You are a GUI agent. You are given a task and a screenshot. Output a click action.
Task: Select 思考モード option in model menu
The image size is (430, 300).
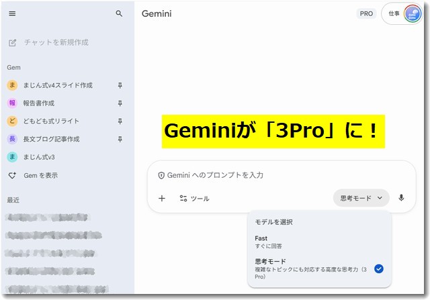pyautogui.click(x=319, y=268)
